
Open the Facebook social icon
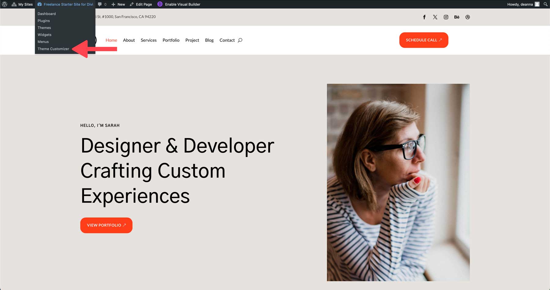coord(424,17)
